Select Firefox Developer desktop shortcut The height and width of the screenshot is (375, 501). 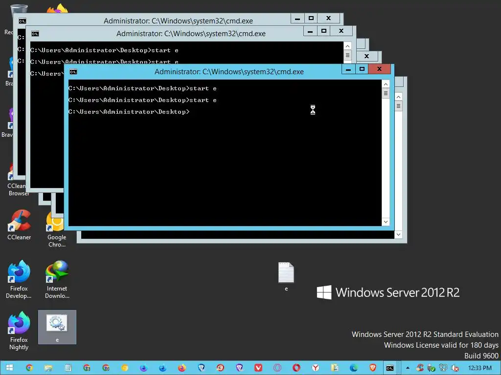[19, 280]
